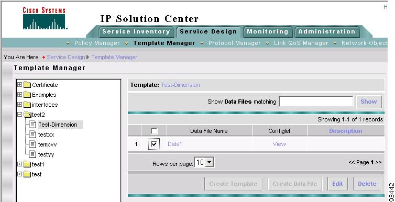The image size is (395, 202).
Task: Click Template Manager breadcrumb link
Action: [x=114, y=58]
